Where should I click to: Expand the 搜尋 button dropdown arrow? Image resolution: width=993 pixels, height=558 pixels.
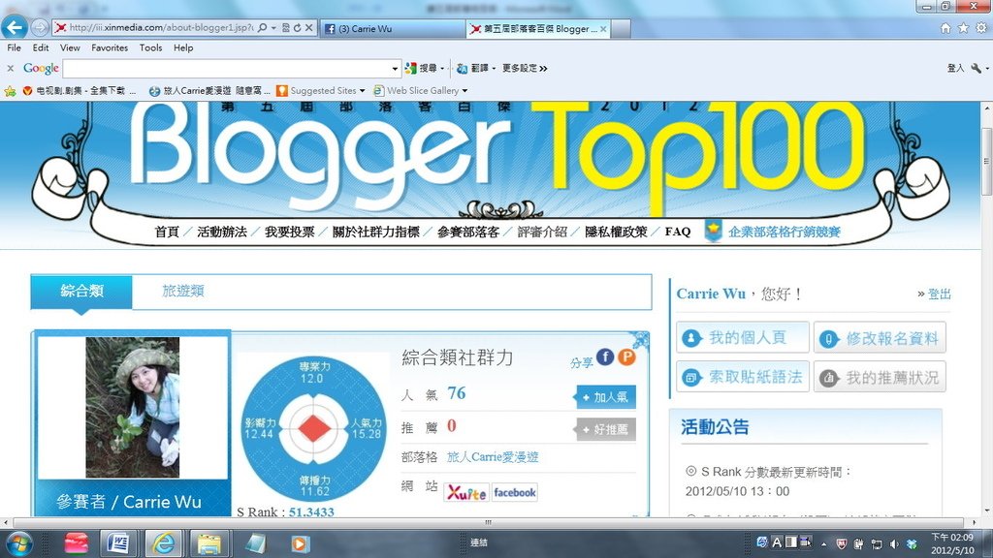coord(442,69)
